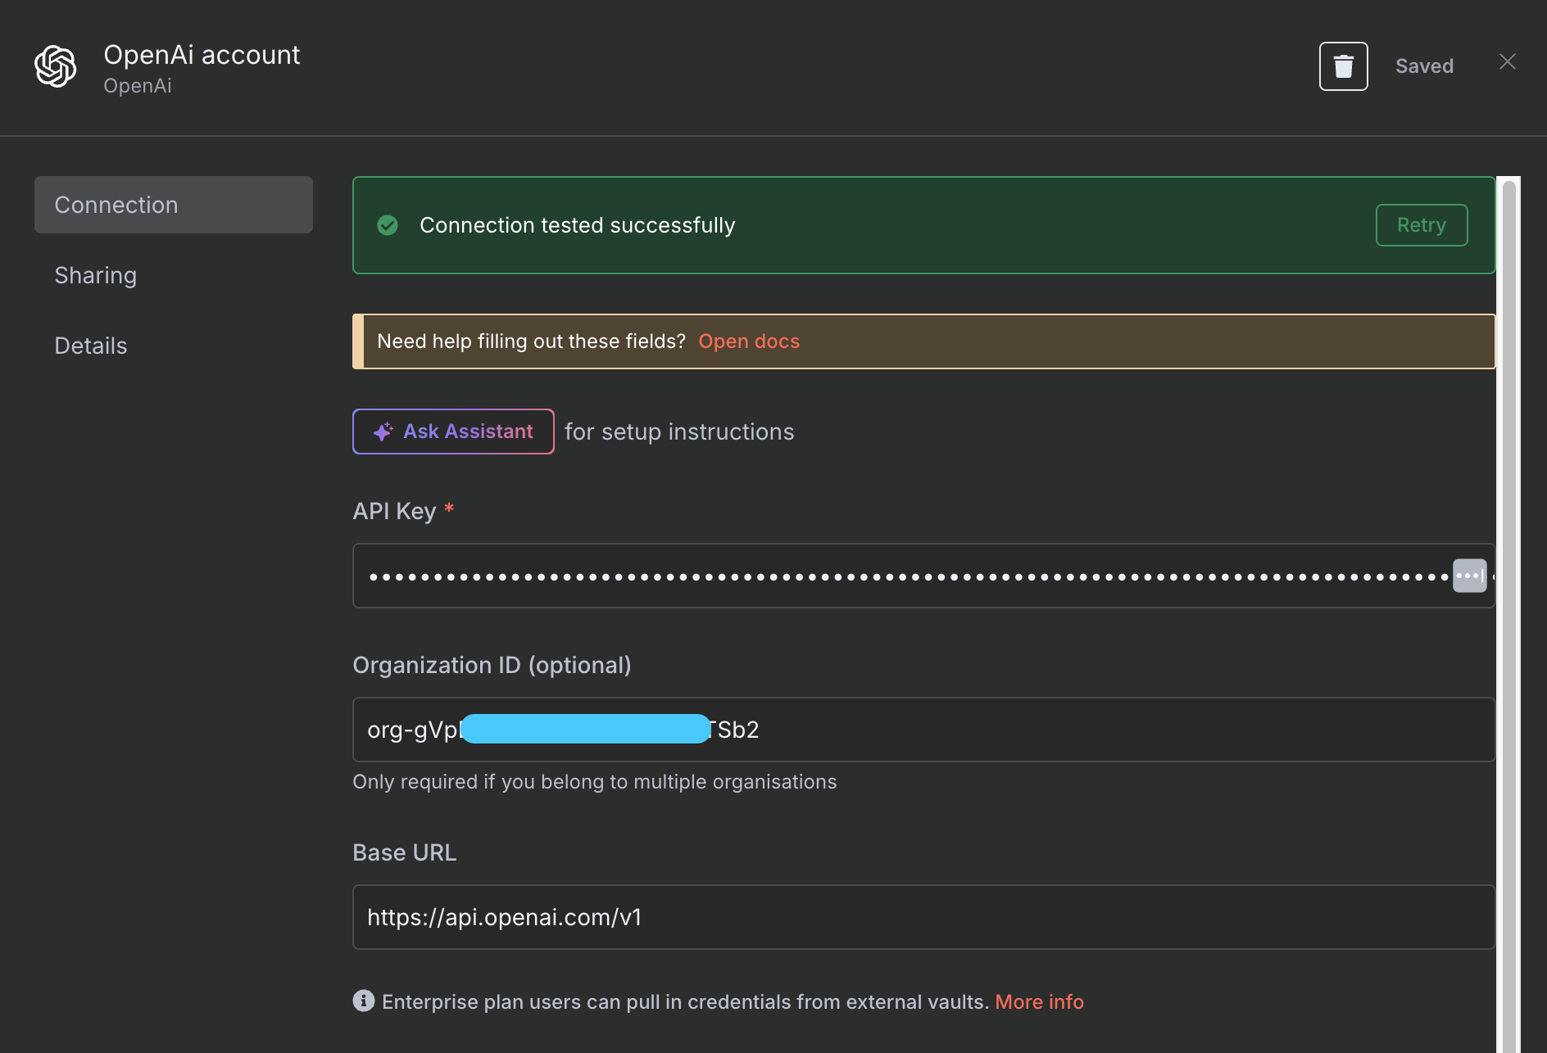
Task: Click the 'Base URL' label
Action: click(x=404, y=852)
